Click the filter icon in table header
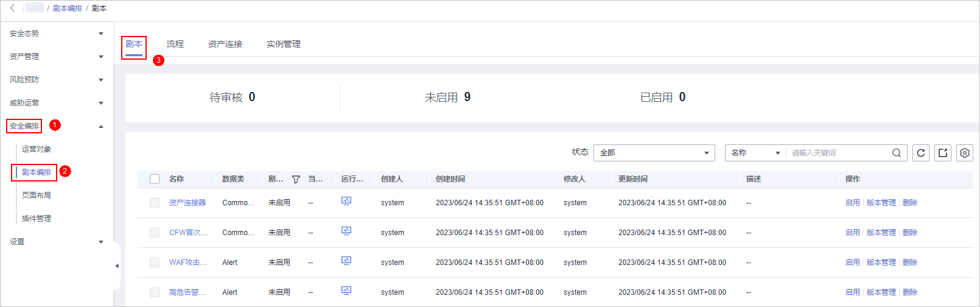This screenshot has width=980, height=307. tap(296, 179)
